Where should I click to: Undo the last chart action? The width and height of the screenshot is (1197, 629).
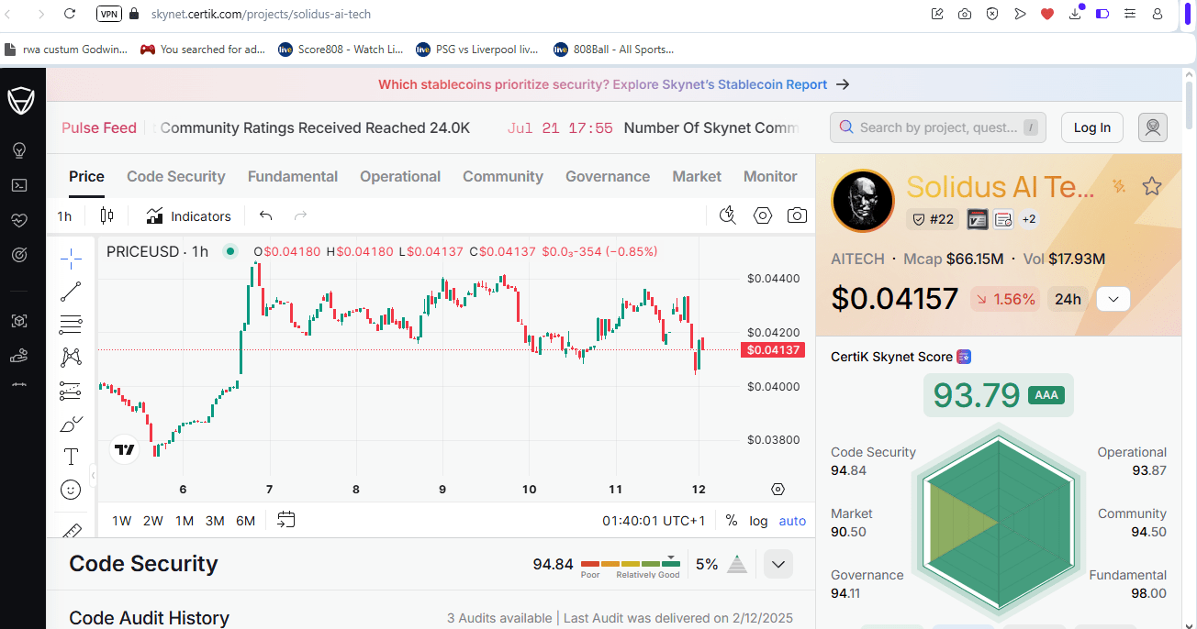(x=266, y=216)
